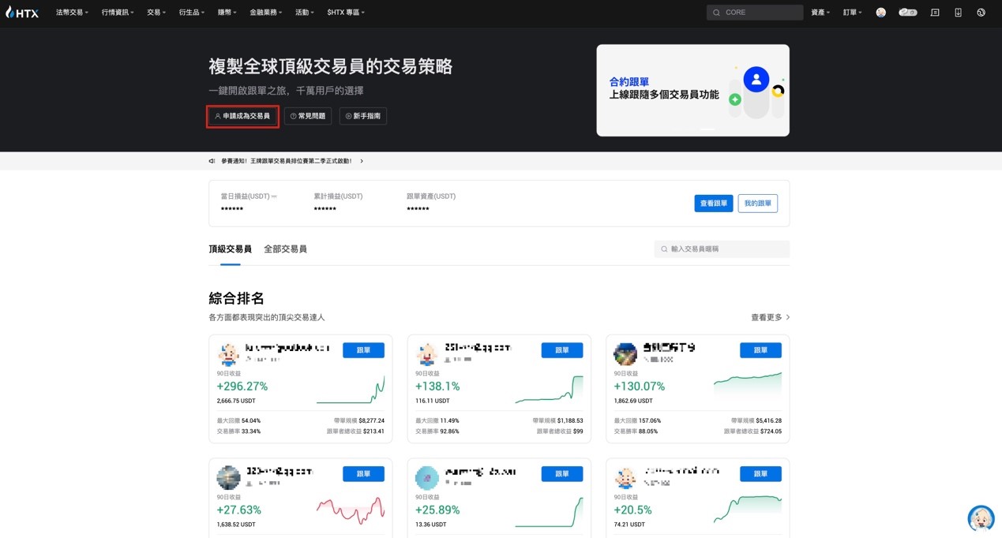Open 新手指南
The width and height of the screenshot is (1002, 538).
(x=363, y=116)
